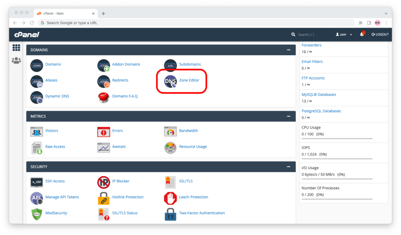
Task: Launch the DNS Zone Editor icon
Action: click(170, 81)
